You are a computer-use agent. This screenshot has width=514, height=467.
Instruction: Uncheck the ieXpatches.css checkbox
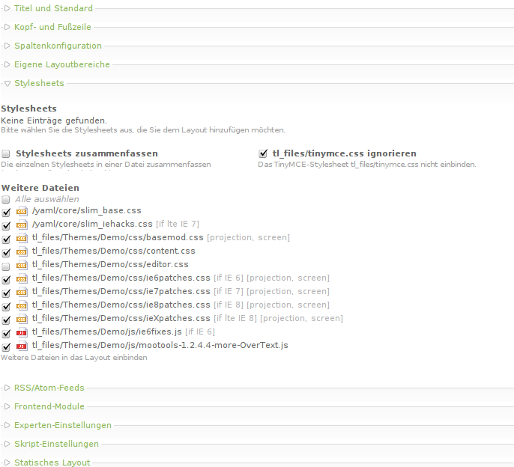(6, 320)
